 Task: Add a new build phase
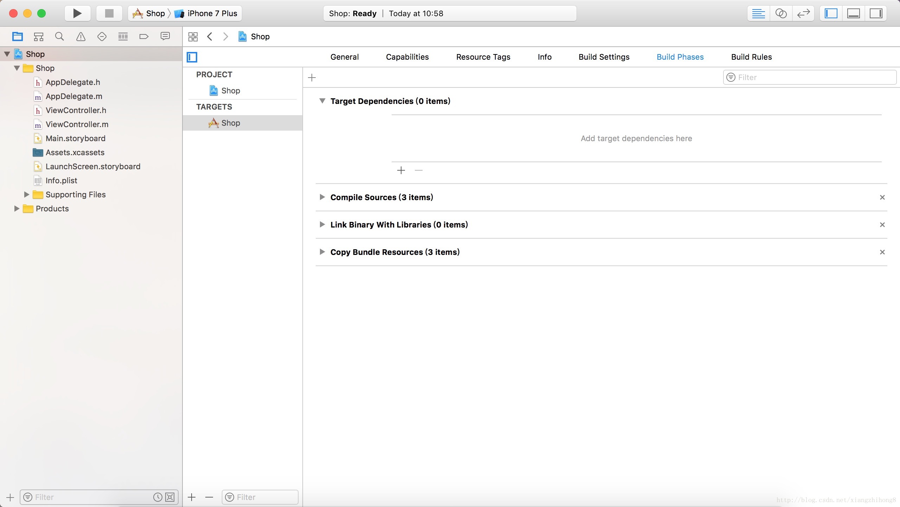coord(312,78)
